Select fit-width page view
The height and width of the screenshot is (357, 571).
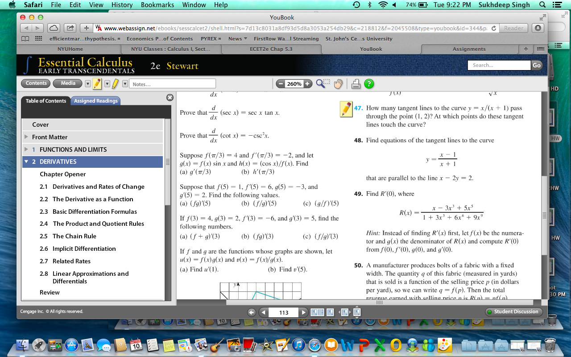point(344,312)
